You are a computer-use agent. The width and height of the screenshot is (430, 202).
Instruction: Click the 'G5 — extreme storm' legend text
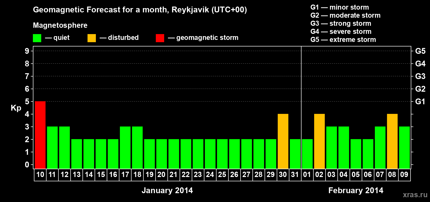(343, 40)
